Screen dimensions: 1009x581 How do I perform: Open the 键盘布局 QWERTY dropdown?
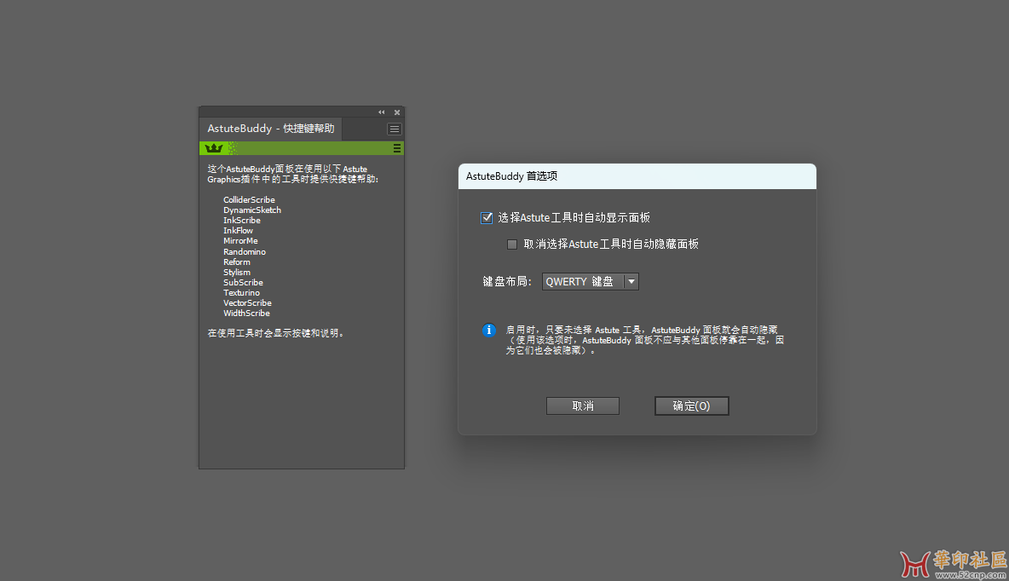(x=590, y=282)
